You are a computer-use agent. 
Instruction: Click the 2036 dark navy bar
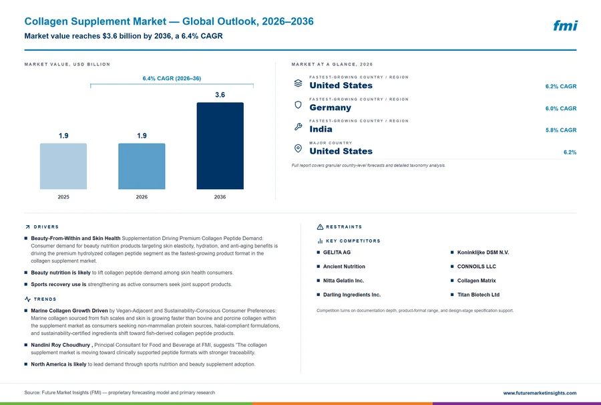[220, 146]
